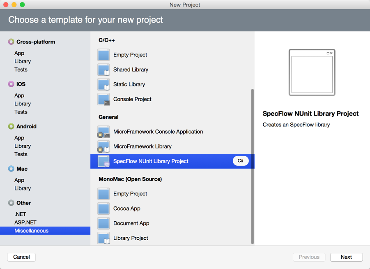Open App under Cross-platform
370x269 pixels.
[19, 53]
